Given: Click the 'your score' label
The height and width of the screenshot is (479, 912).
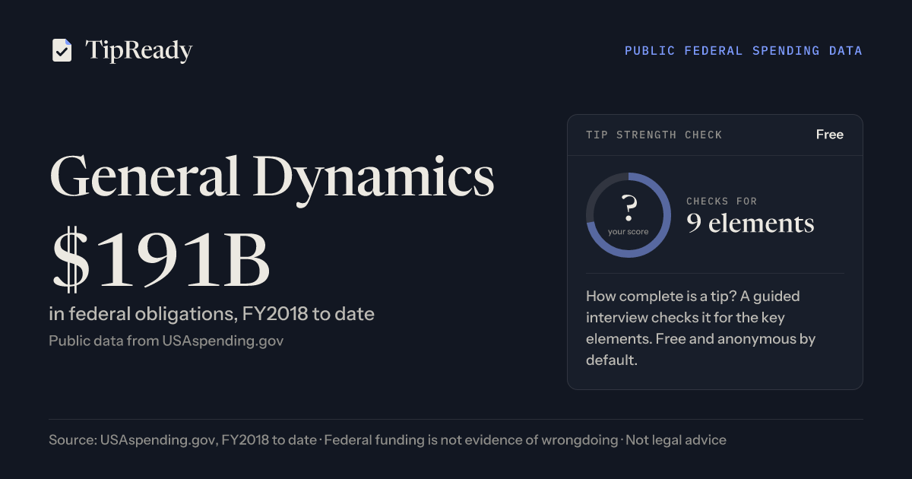Looking at the screenshot, I should (629, 231).
